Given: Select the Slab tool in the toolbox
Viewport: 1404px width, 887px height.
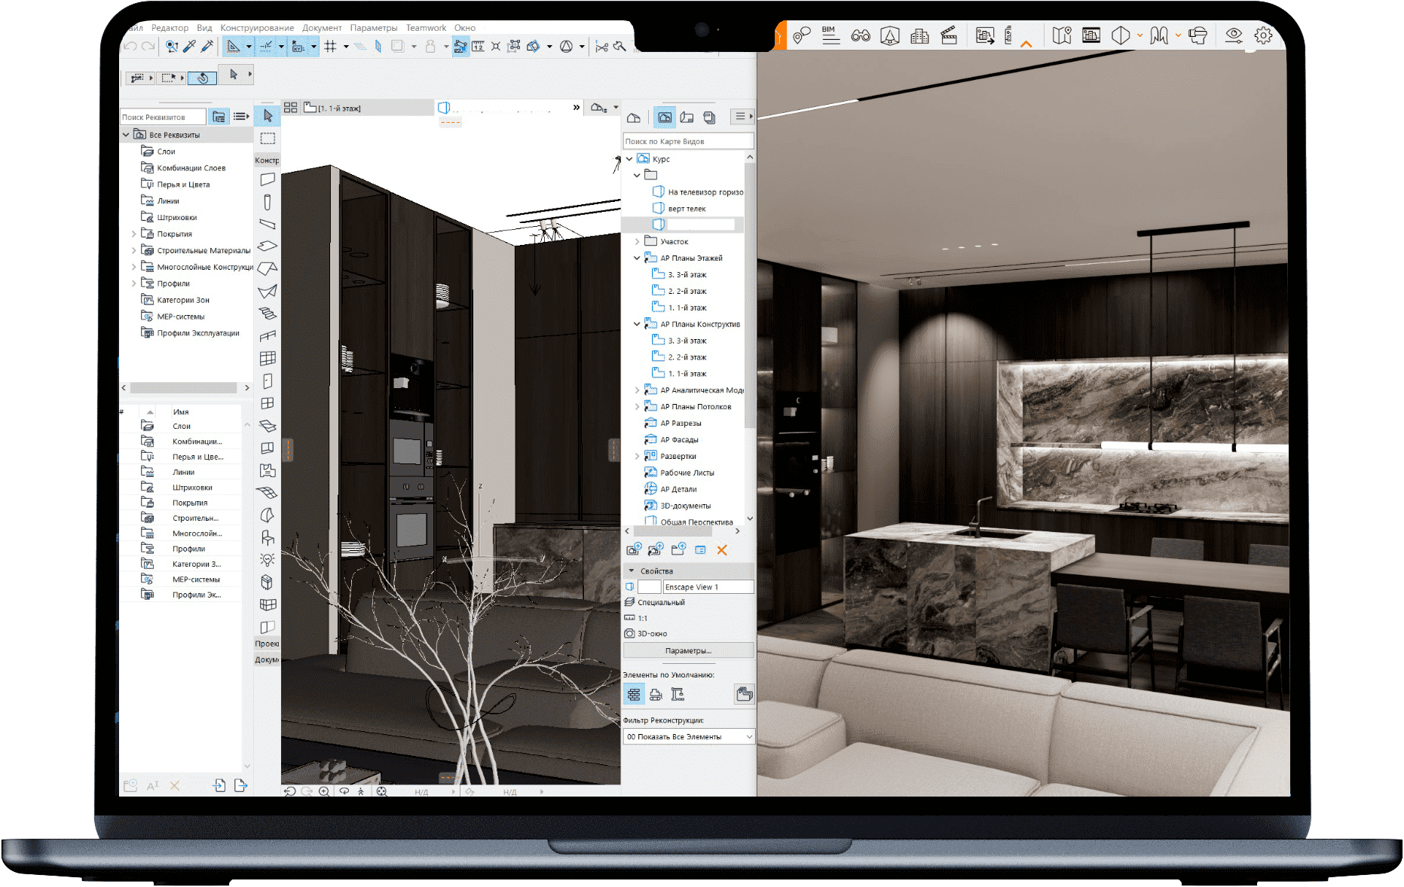Looking at the screenshot, I should pos(268,246).
